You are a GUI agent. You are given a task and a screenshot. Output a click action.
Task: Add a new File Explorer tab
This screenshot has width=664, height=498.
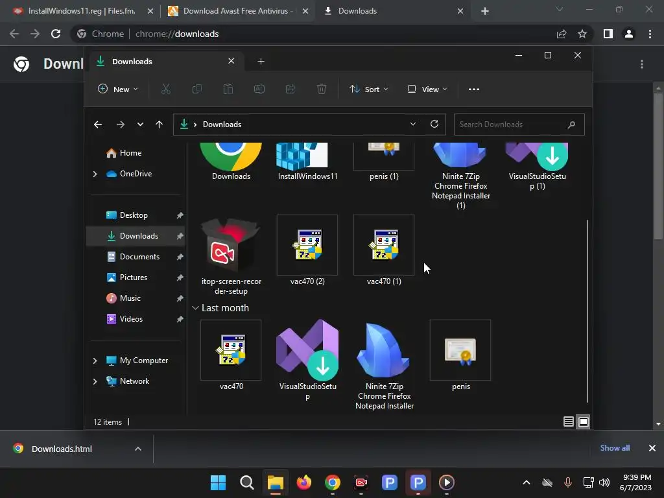(x=261, y=62)
